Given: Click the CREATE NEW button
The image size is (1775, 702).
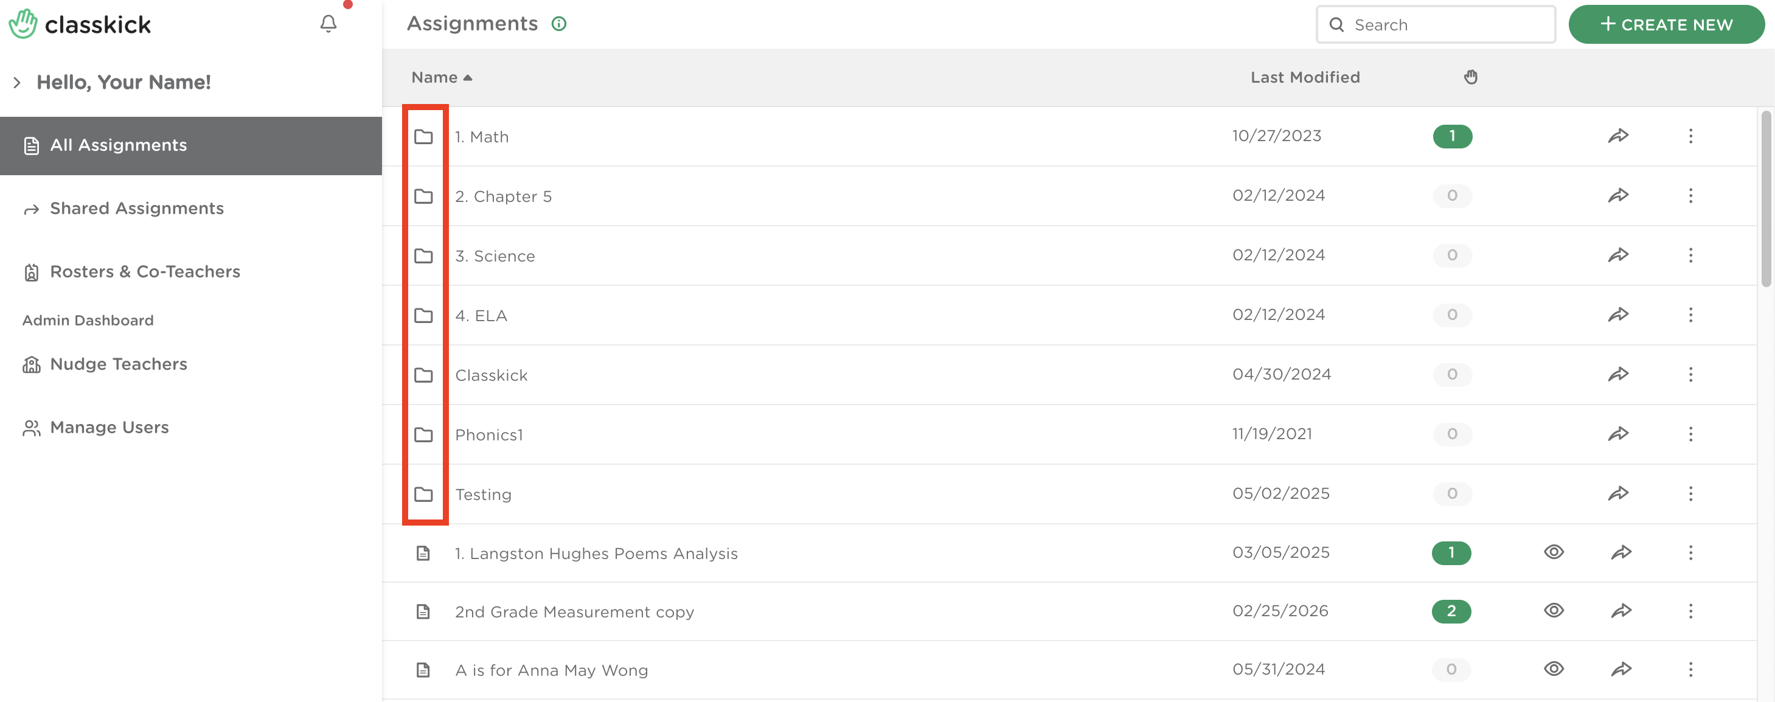Looking at the screenshot, I should pyautogui.click(x=1666, y=24).
